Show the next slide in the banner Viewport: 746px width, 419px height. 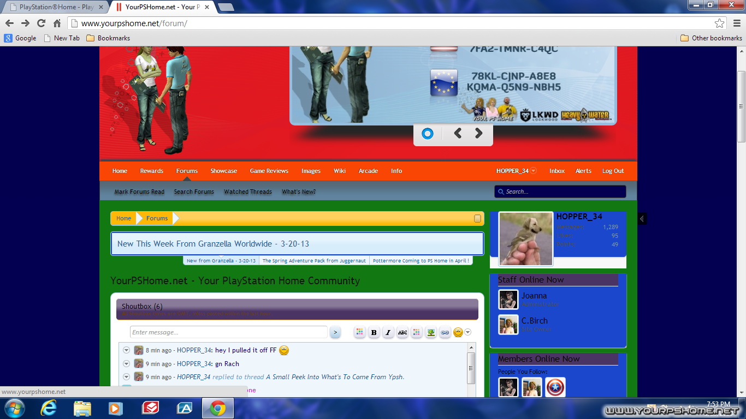(478, 133)
